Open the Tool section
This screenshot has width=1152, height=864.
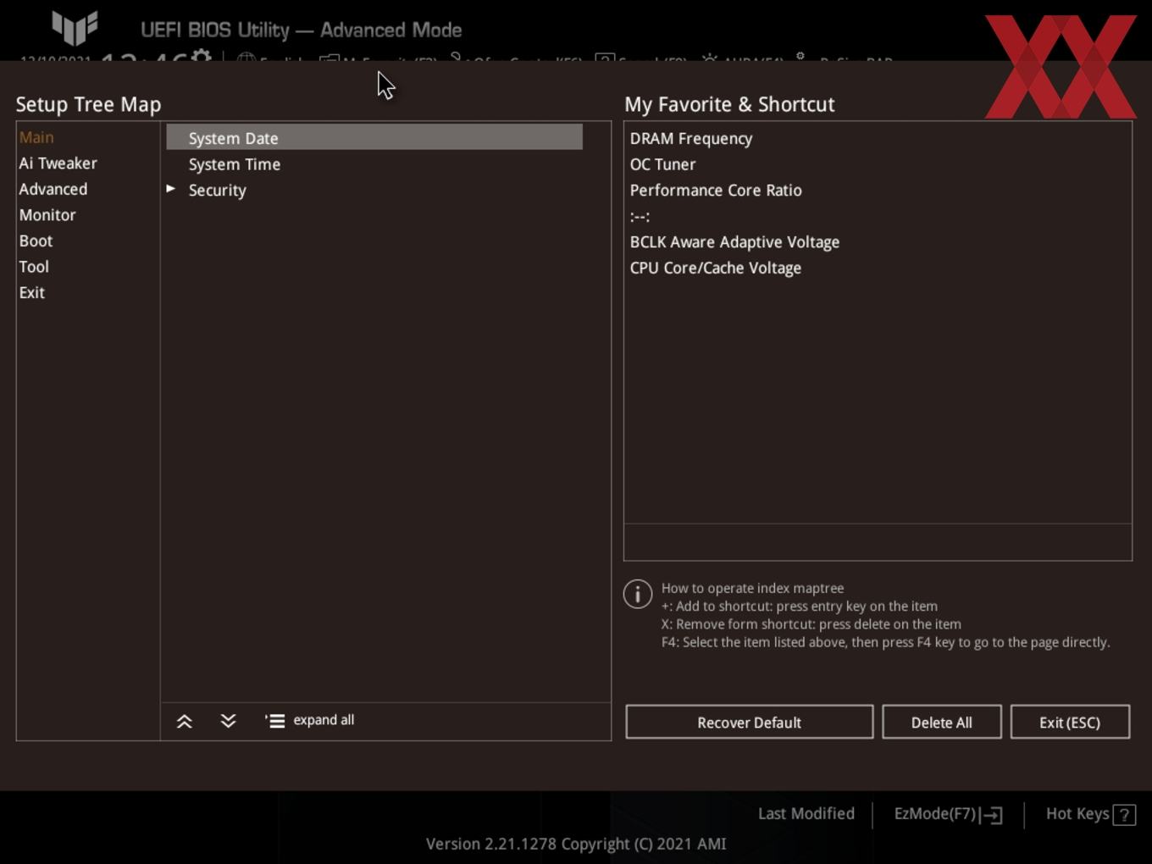34,267
